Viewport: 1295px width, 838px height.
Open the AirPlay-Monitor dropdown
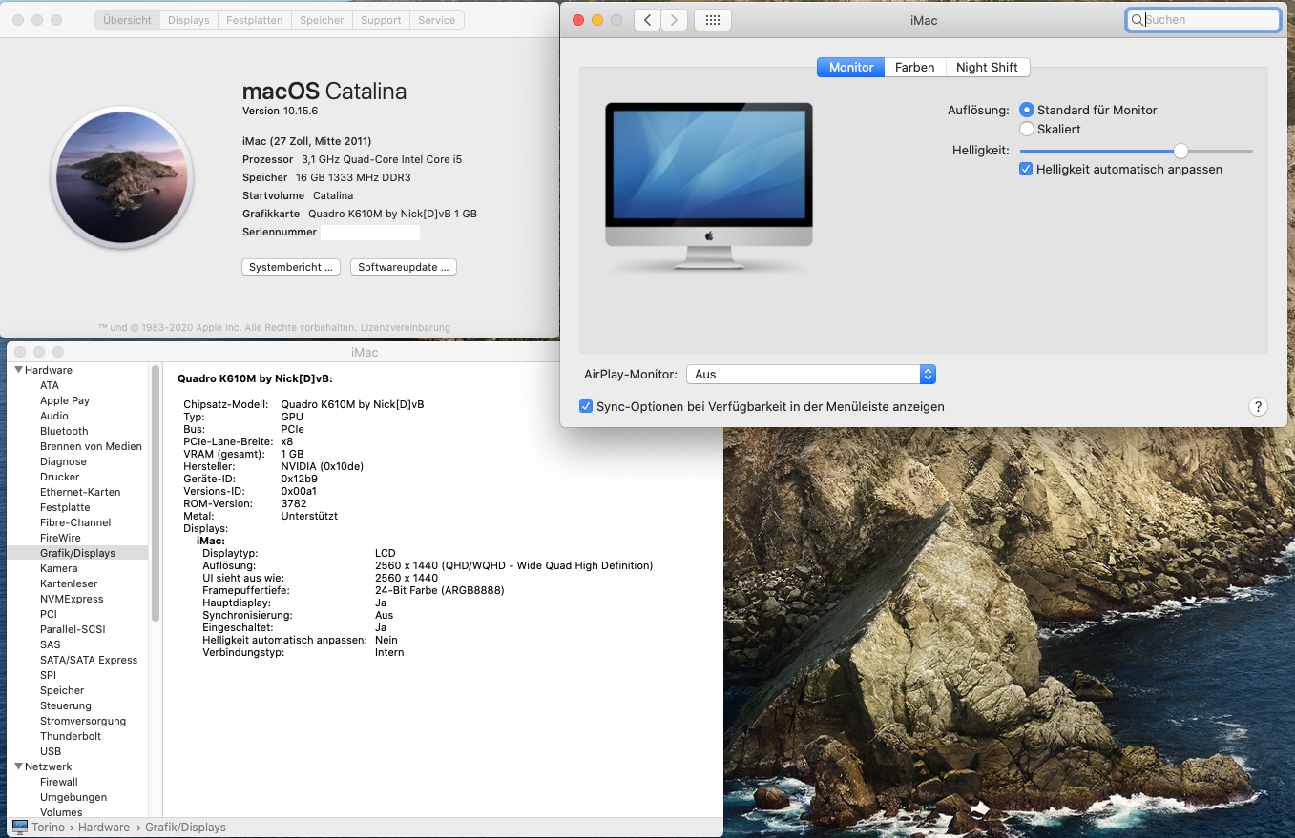click(811, 375)
